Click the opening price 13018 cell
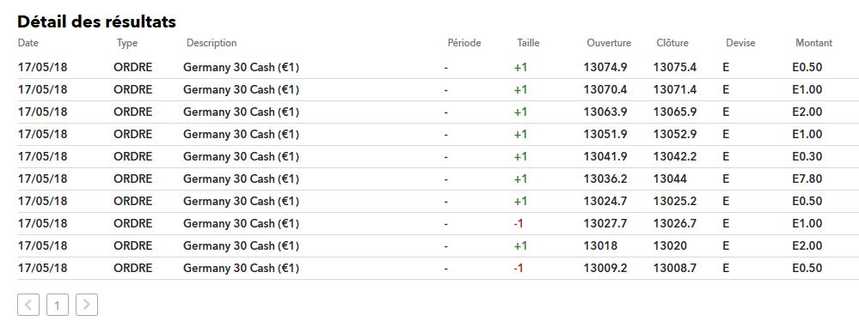Screen dimensions: 859x321 point(600,245)
